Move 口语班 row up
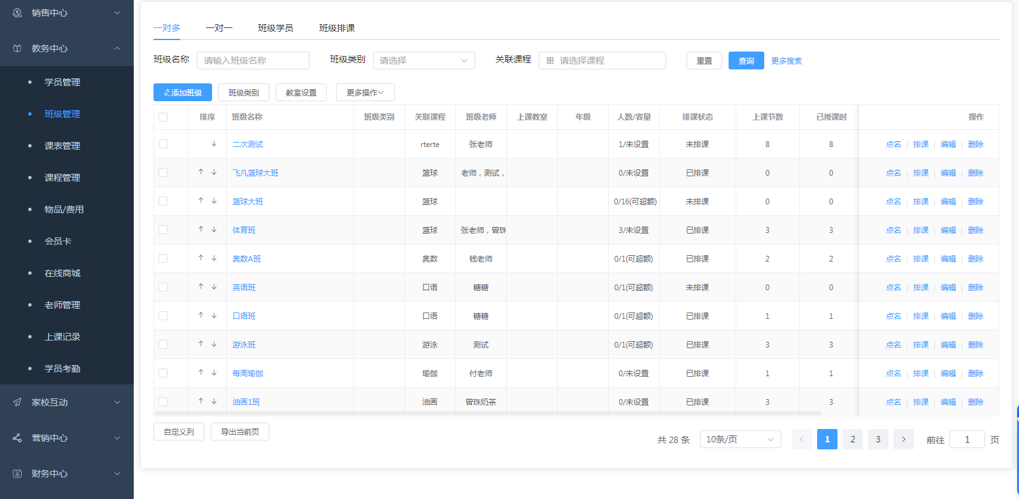The height and width of the screenshot is (499, 1019). 201,315
